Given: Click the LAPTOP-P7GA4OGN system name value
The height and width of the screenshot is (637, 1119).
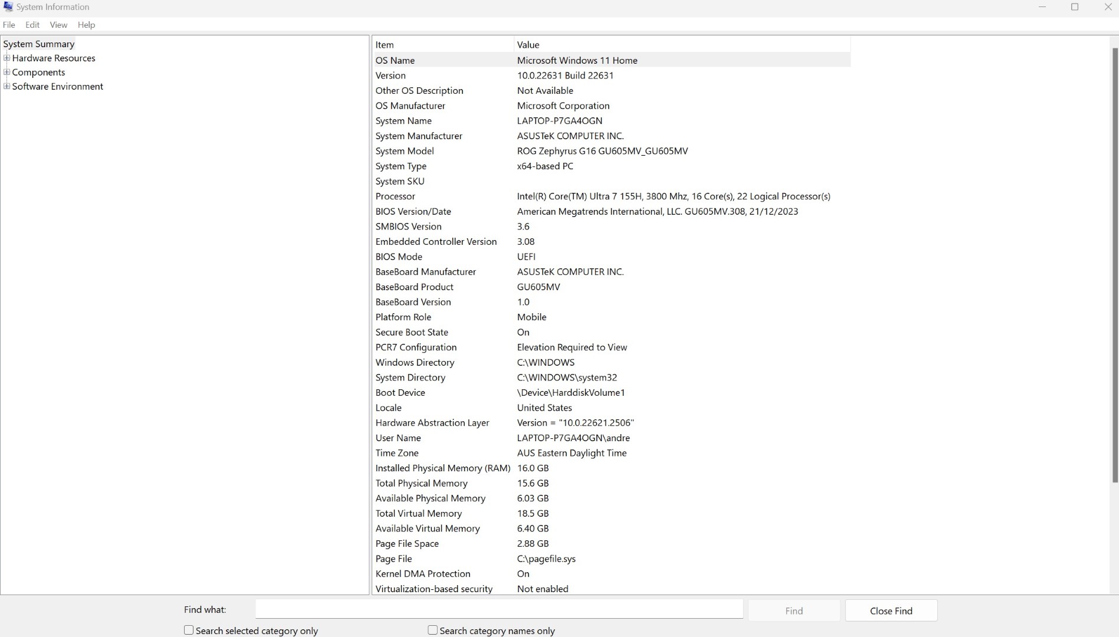Looking at the screenshot, I should point(559,121).
